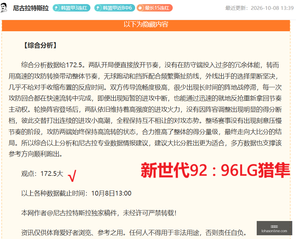The width and height of the screenshot is (296, 239).
Task: Click the 【综合分析】 heading
Action: point(40,45)
